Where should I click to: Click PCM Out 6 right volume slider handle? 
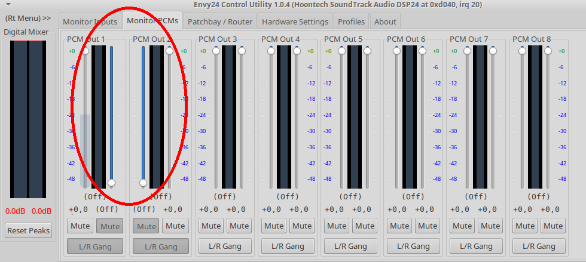click(x=423, y=51)
